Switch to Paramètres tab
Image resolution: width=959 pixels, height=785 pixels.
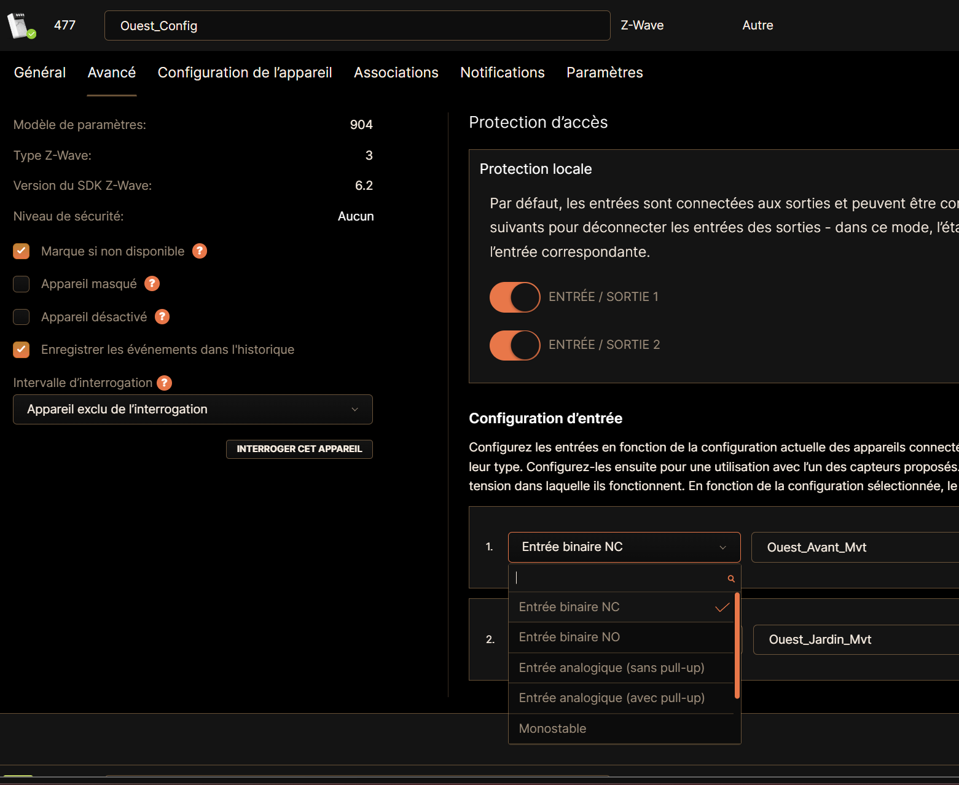(x=605, y=72)
